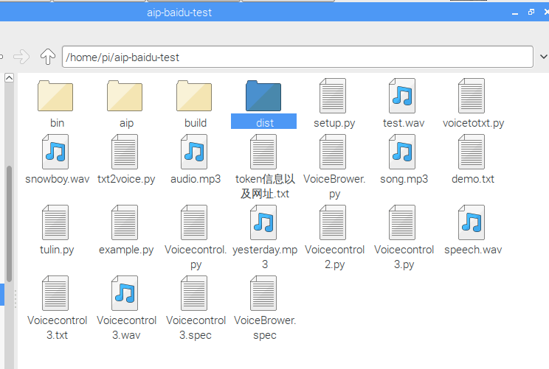Click the "setup.py" file name
Image resolution: width=549 pixels, height=369 pixels.
(x=334, y=123)
